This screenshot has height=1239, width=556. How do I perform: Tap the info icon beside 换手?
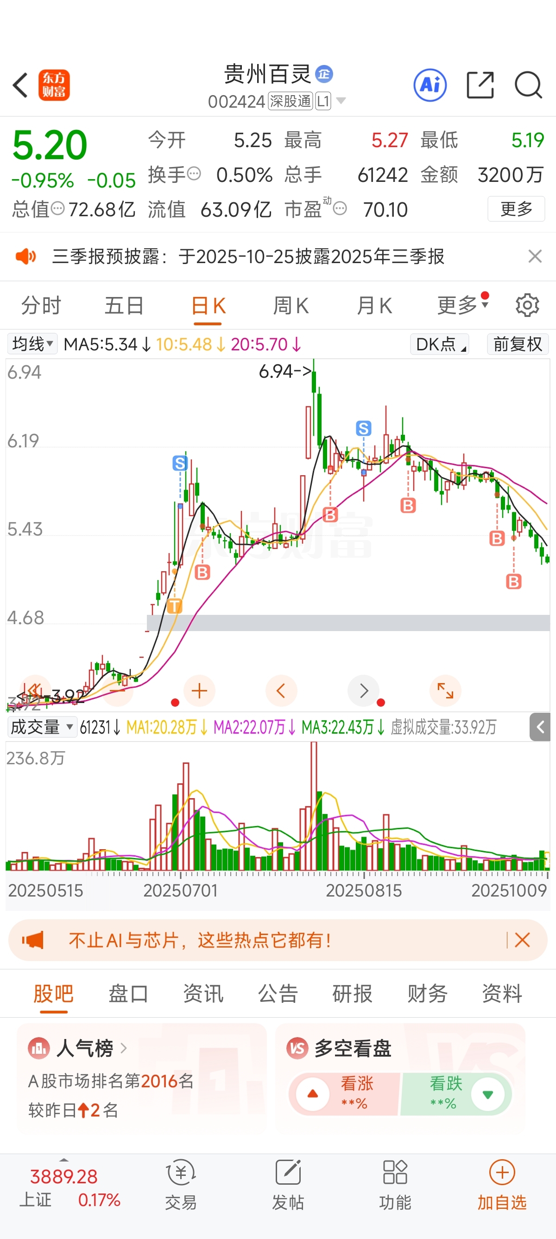194,173
